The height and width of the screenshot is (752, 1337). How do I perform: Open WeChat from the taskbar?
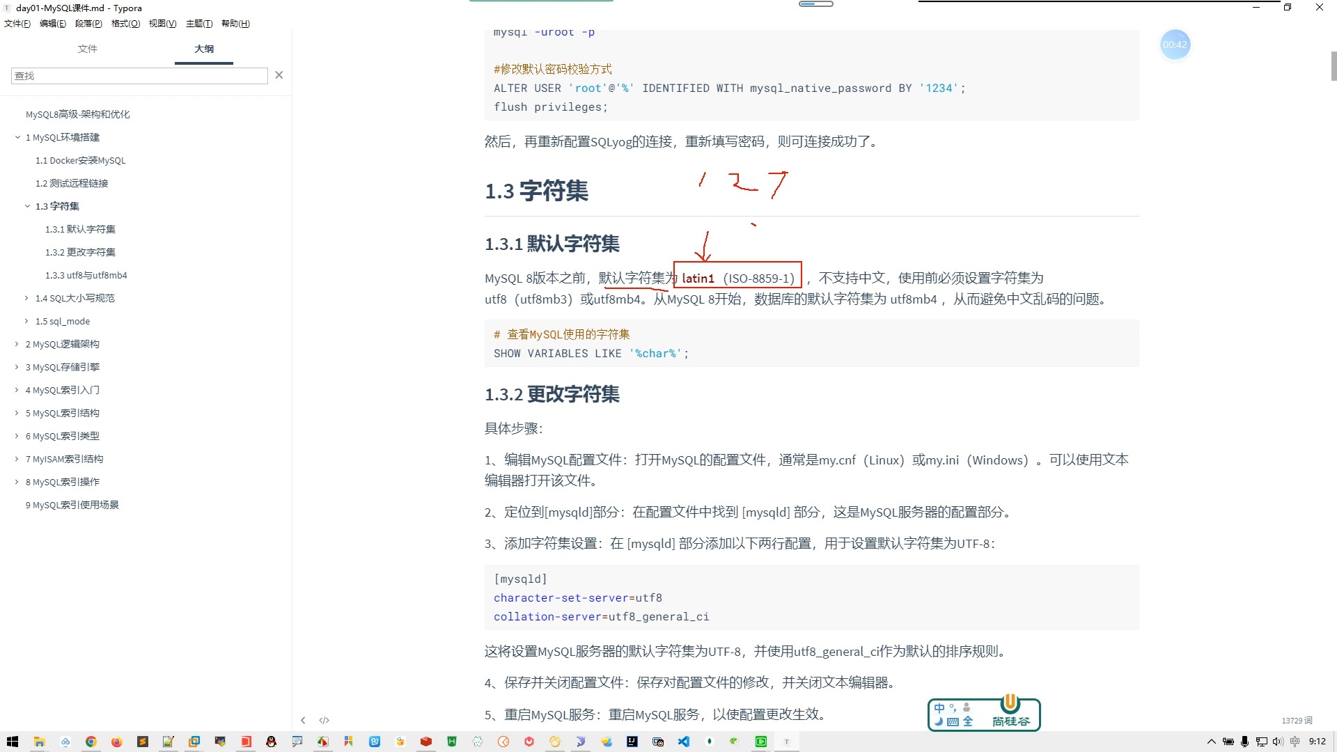(735, 742)
